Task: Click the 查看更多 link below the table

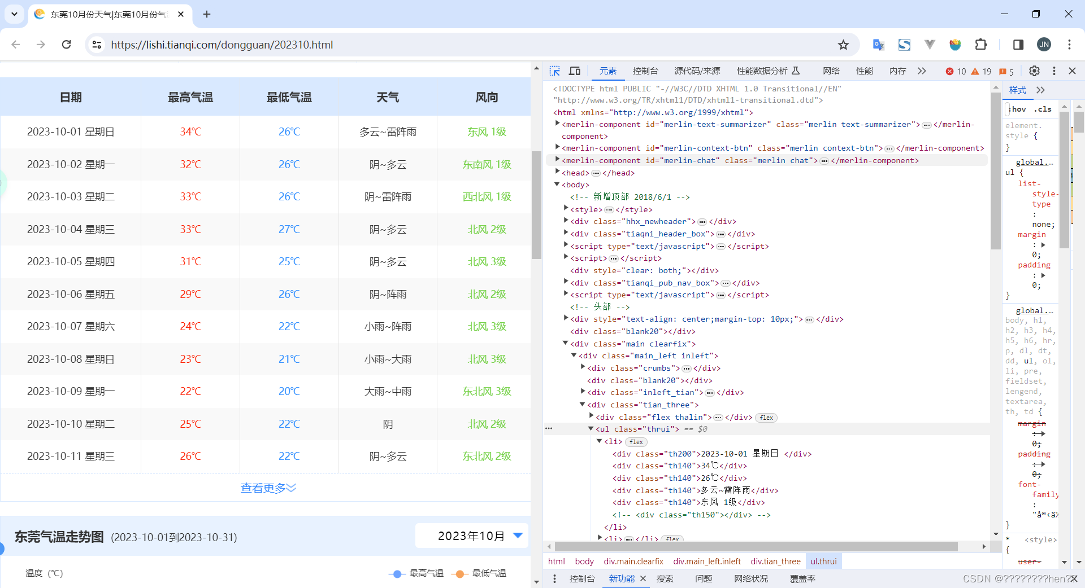Action: click(268, 488)
